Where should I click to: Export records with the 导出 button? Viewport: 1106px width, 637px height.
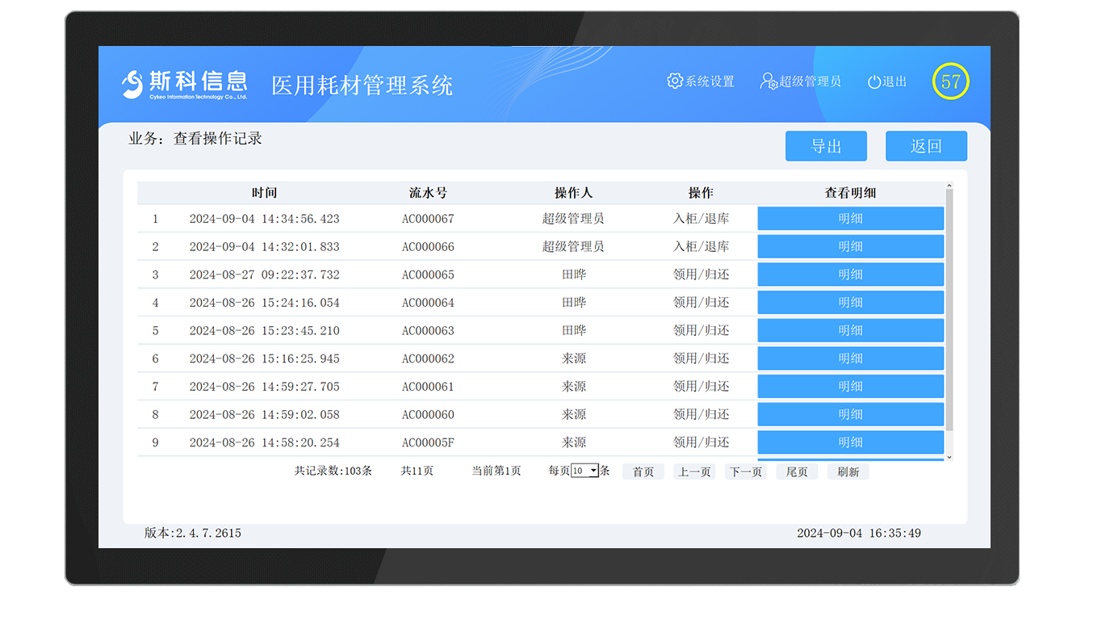tap(826, 146)
